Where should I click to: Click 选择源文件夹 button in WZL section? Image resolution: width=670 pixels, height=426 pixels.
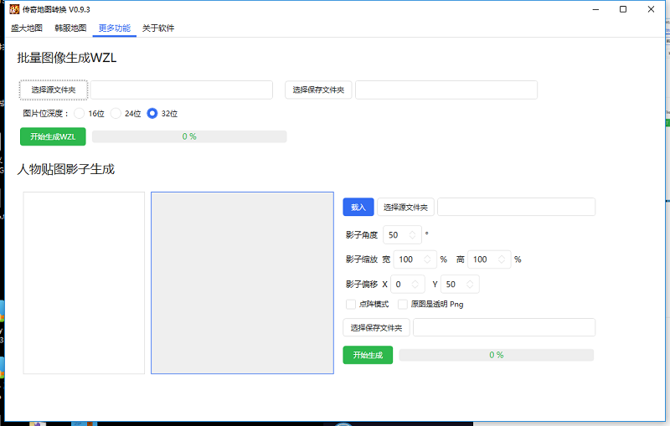coord(54,90)
